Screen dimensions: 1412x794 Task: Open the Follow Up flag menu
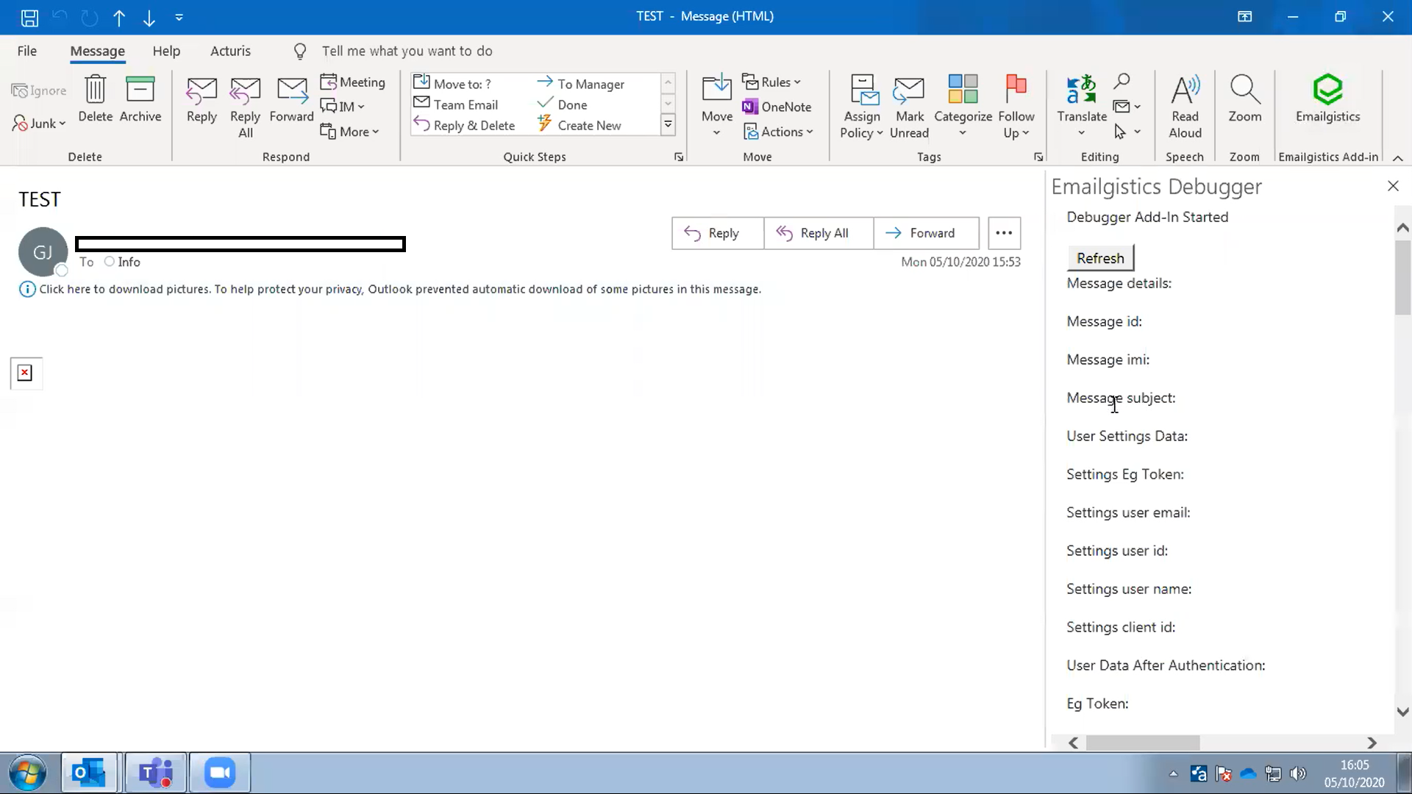click(1016, 107)
